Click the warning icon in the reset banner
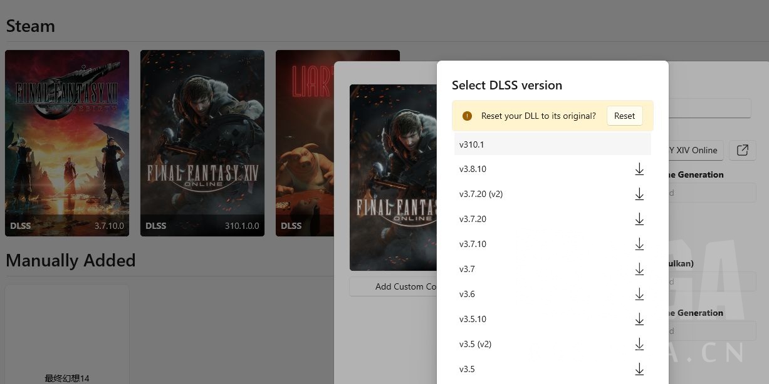The height and width of the screenshot is (384, 769). point(467,116)
